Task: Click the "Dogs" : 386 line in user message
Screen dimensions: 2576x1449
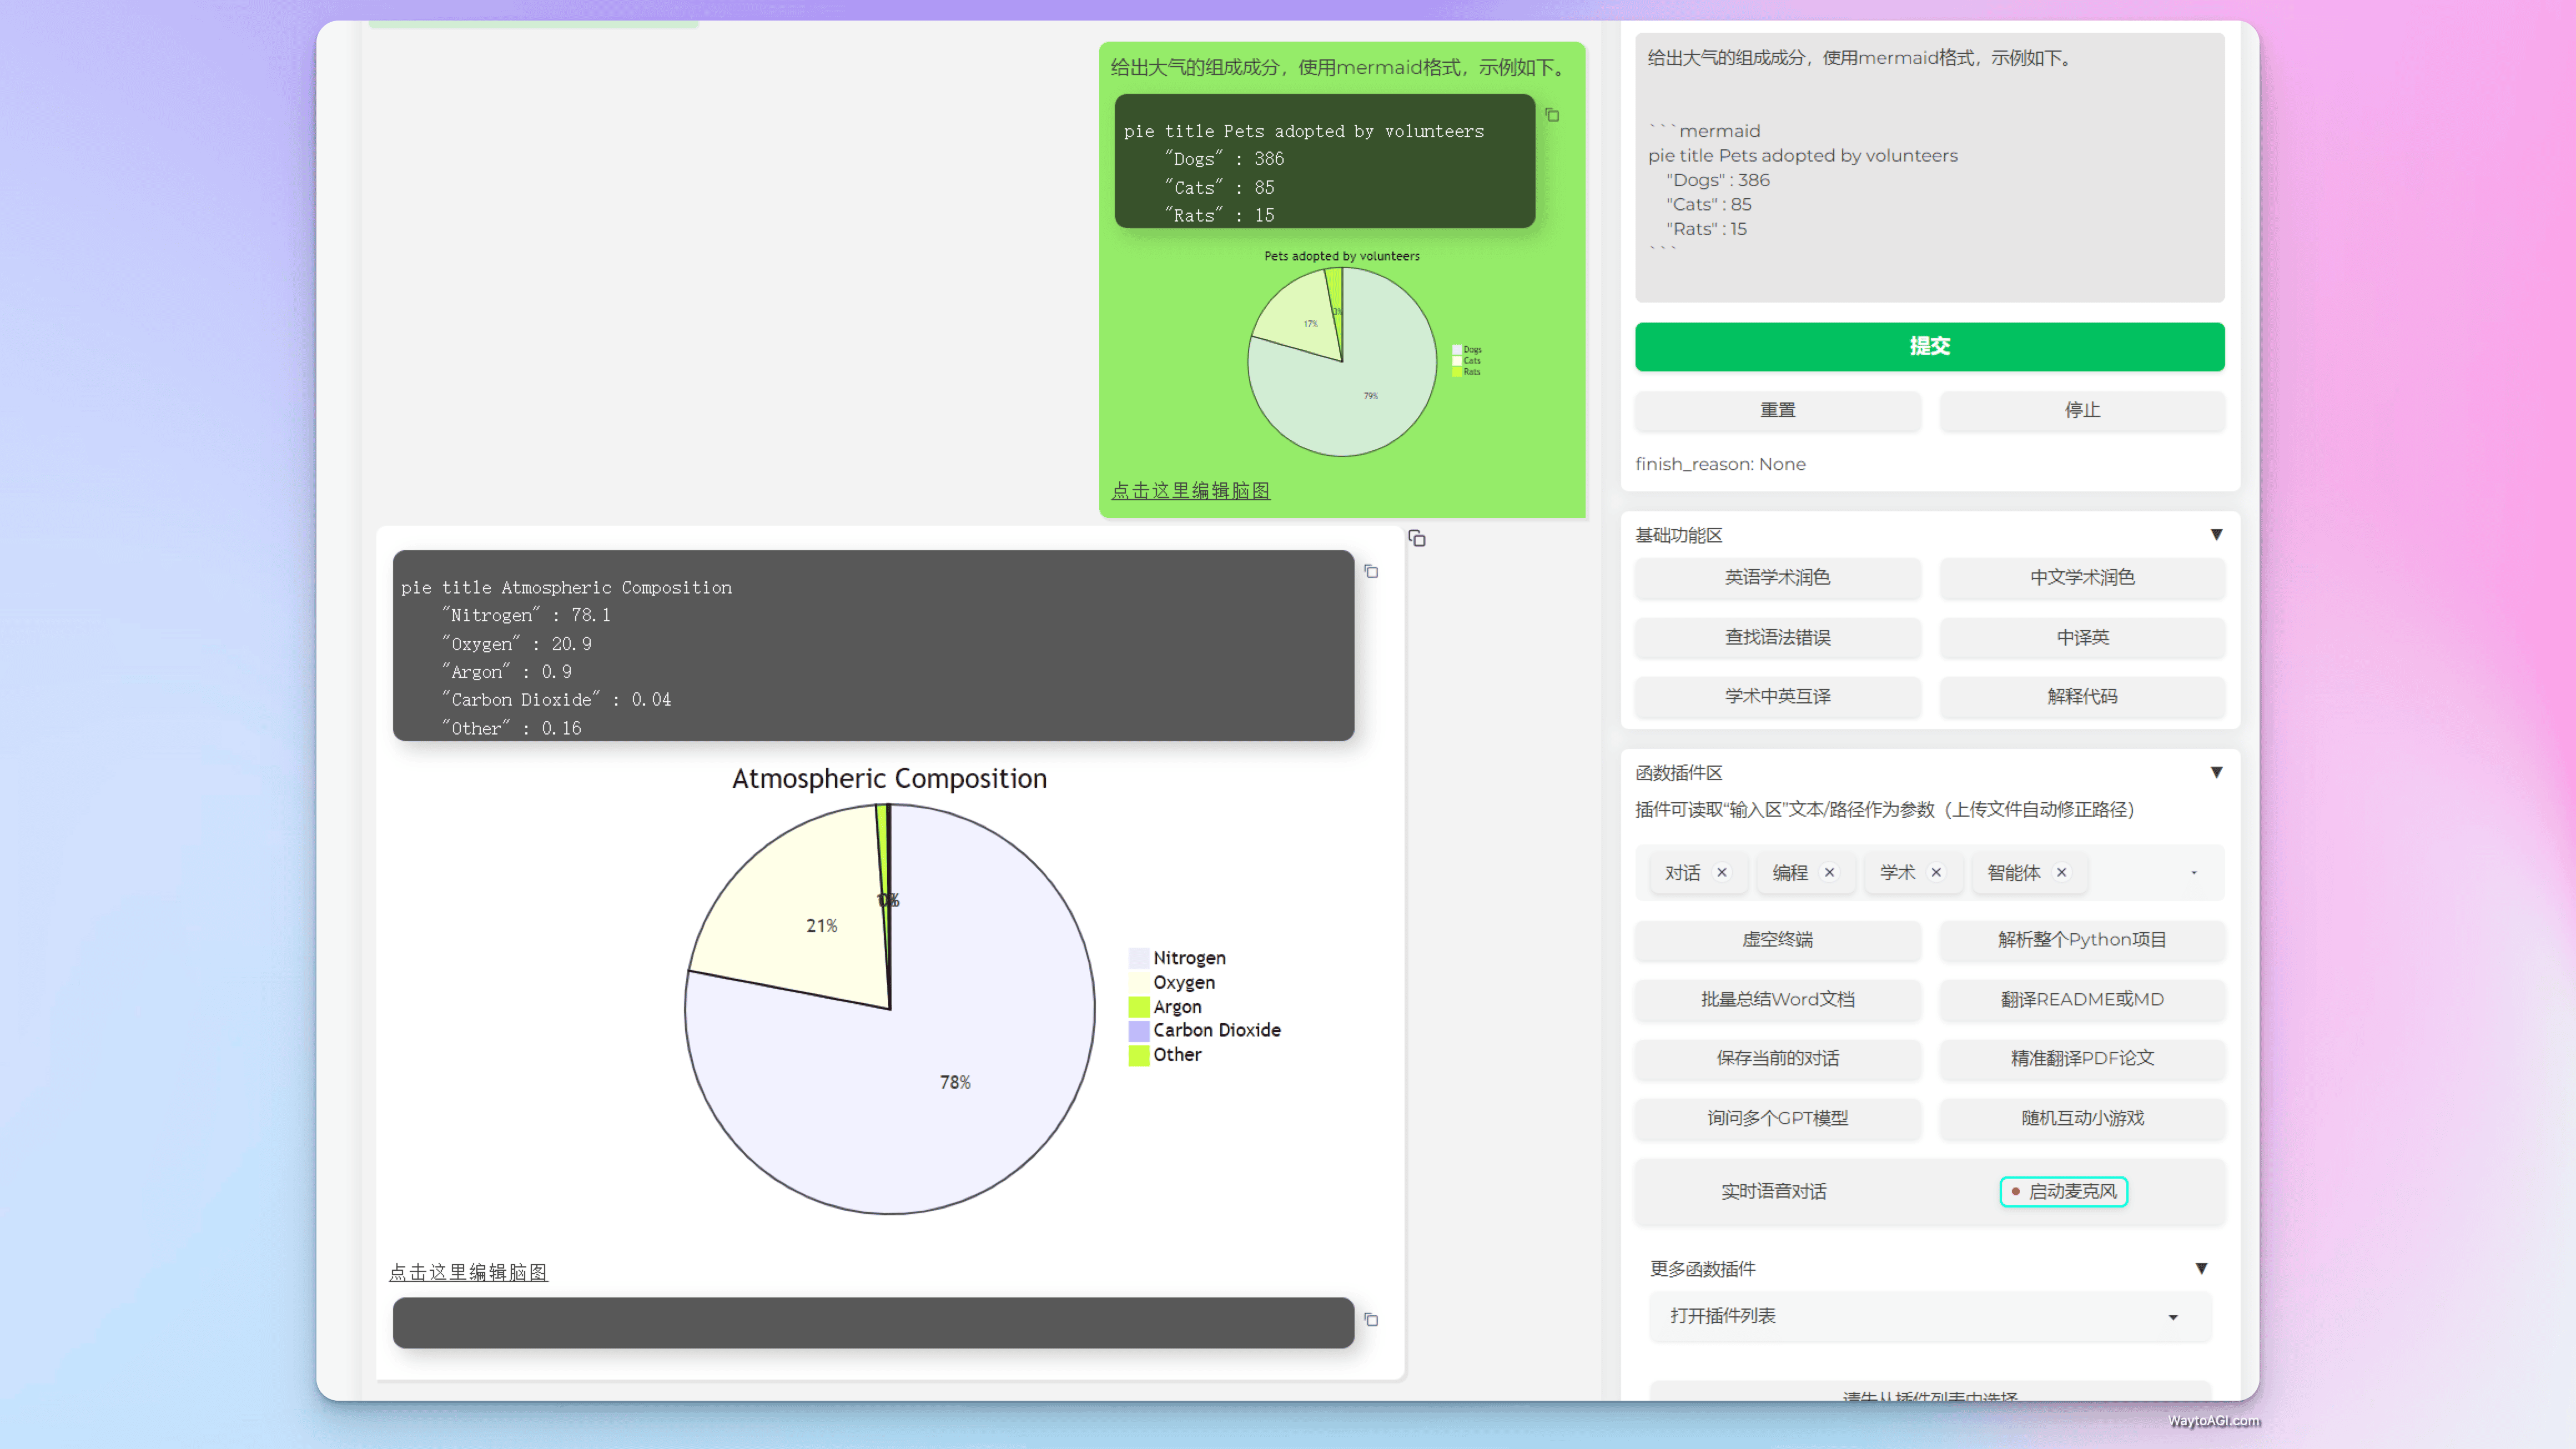Action: [x=1225, y=159]
